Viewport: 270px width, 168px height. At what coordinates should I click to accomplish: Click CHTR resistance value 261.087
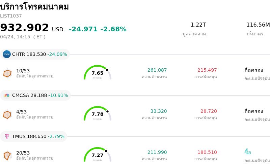157,70
